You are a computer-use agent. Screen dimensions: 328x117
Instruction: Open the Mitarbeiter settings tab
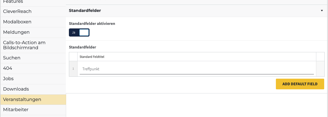[16, 110]
